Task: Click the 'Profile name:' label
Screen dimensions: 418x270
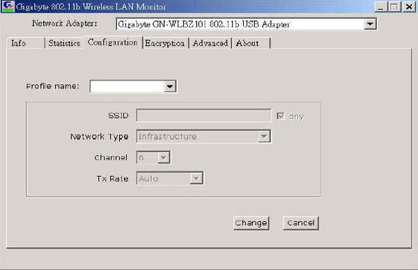Action: [x=52, y=86]
